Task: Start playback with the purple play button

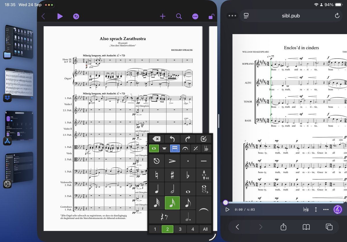Action: tap(60, 16)
